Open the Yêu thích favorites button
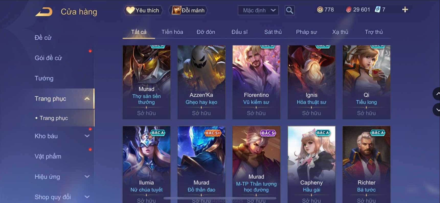Screen dimensions: 440x203 tap(143, 10)
